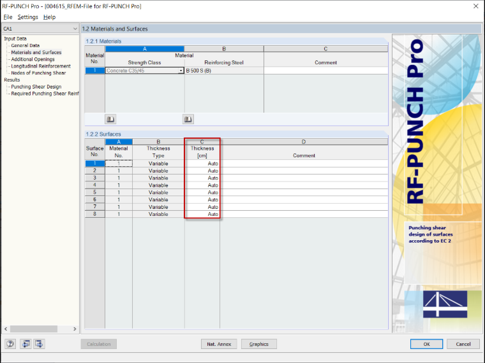The height and width of the screenshot is (363, 485).
Task: Click the Calculation button
Action: (x=99, y=344)
